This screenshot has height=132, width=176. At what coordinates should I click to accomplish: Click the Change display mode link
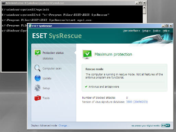tap(63, 125)
